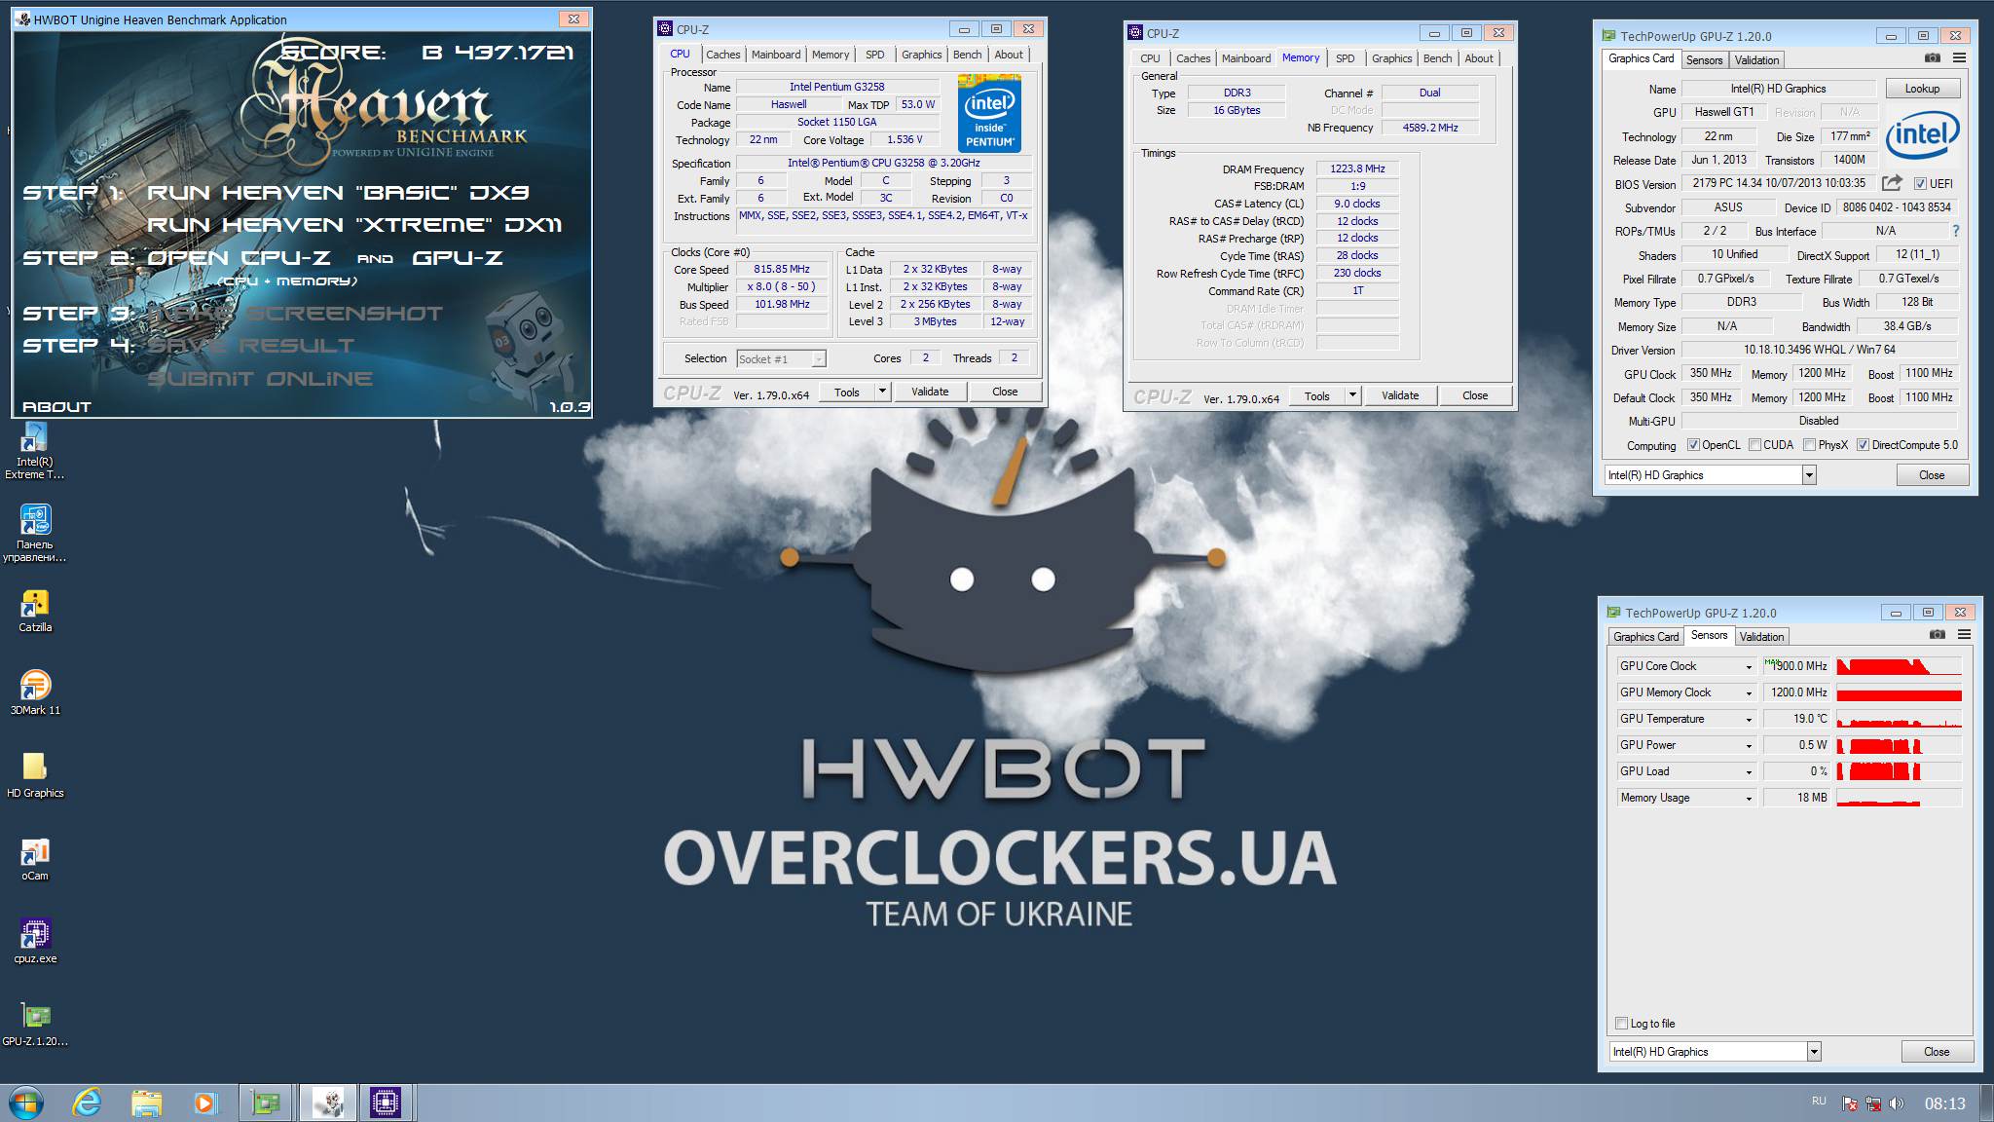The image size is (1994, 1122).
Task: Expand the GPU Core Clock sensor dropdown
Action: point(1749,667)
